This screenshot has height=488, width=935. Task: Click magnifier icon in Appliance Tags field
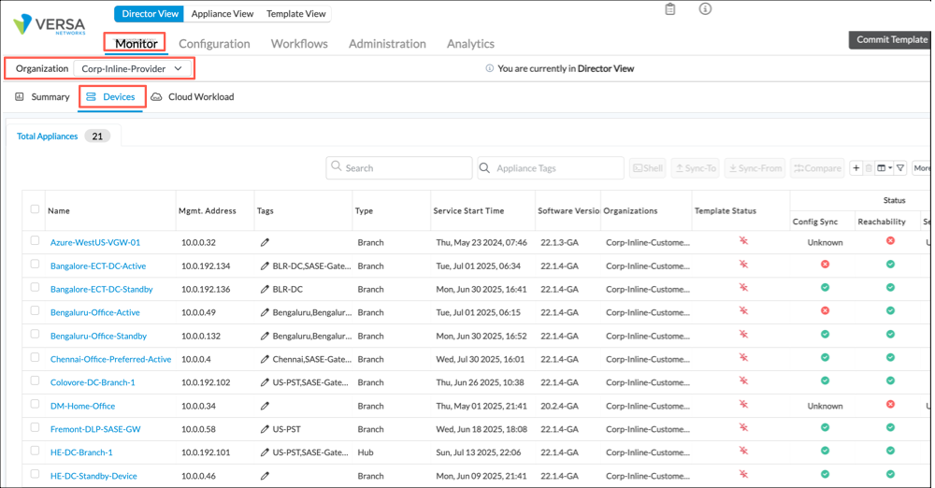click(x=484, y=168)
